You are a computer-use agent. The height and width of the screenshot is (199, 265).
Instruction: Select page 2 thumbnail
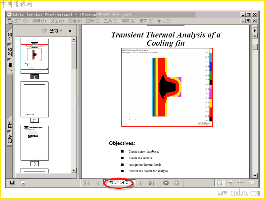click(34, 99)
